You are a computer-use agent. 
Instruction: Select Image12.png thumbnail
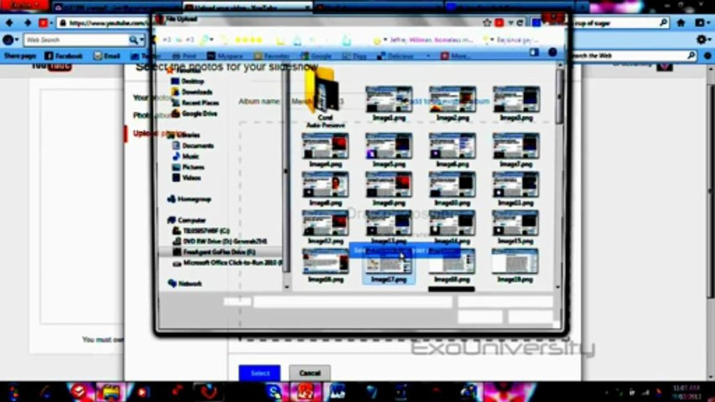(x=325, y=223)
